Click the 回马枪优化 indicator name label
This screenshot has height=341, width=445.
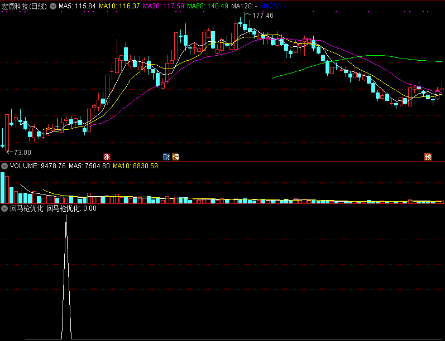coord(26,209)
